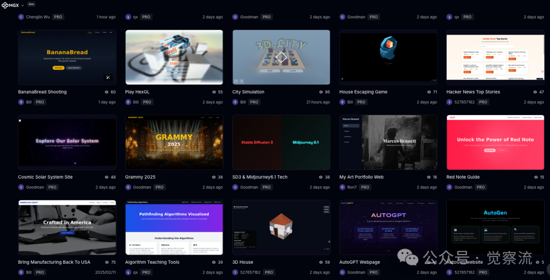Open the Grammy 2025 project thumbnail
This screenshot has width=550, height=280.
pos(174,142)
